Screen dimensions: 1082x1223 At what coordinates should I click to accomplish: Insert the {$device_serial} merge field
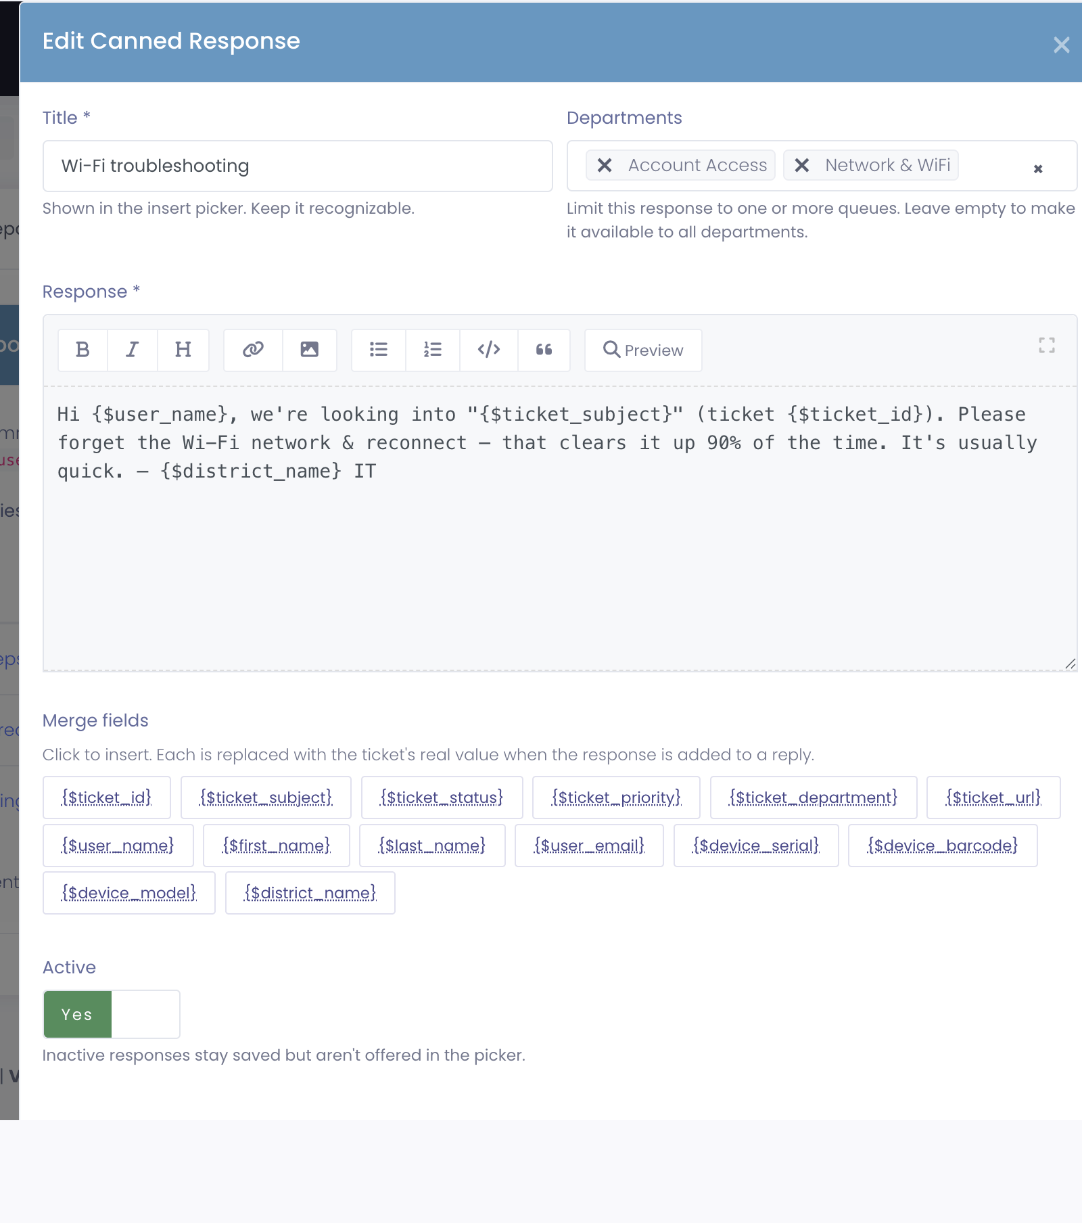coord(756,846)
